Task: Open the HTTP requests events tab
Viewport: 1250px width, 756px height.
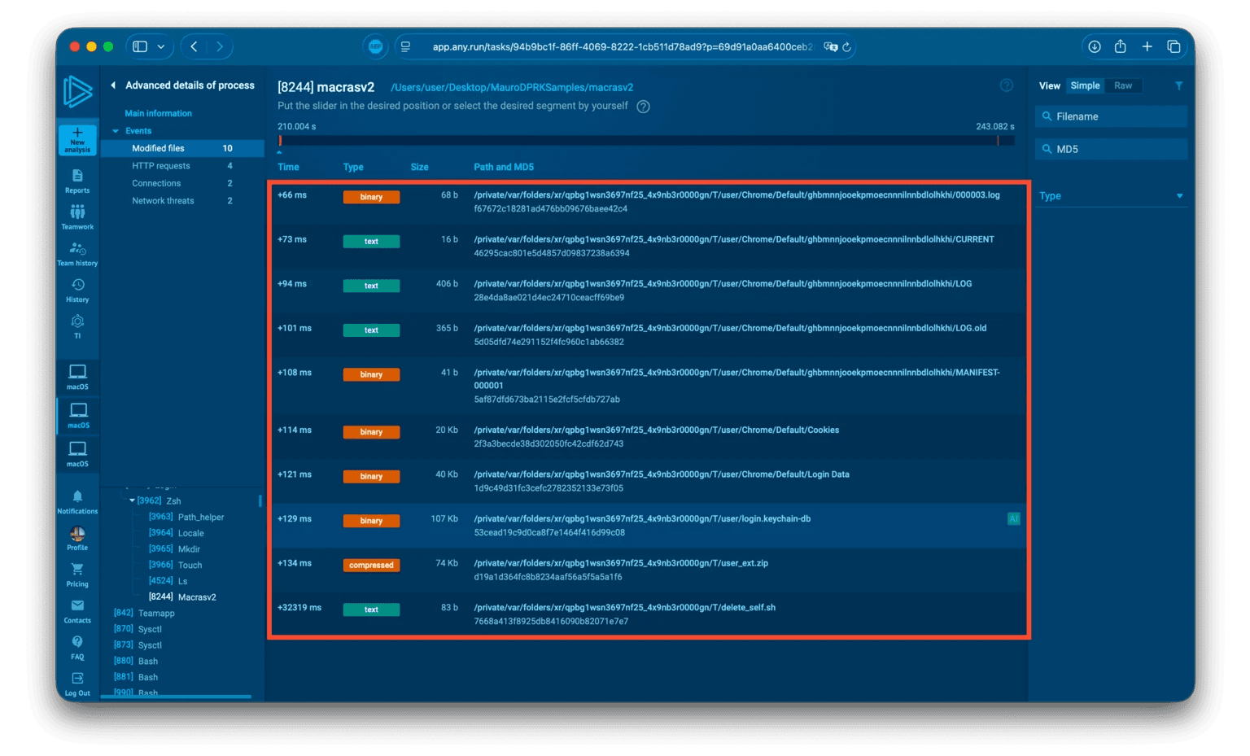Action: [161, 166]
